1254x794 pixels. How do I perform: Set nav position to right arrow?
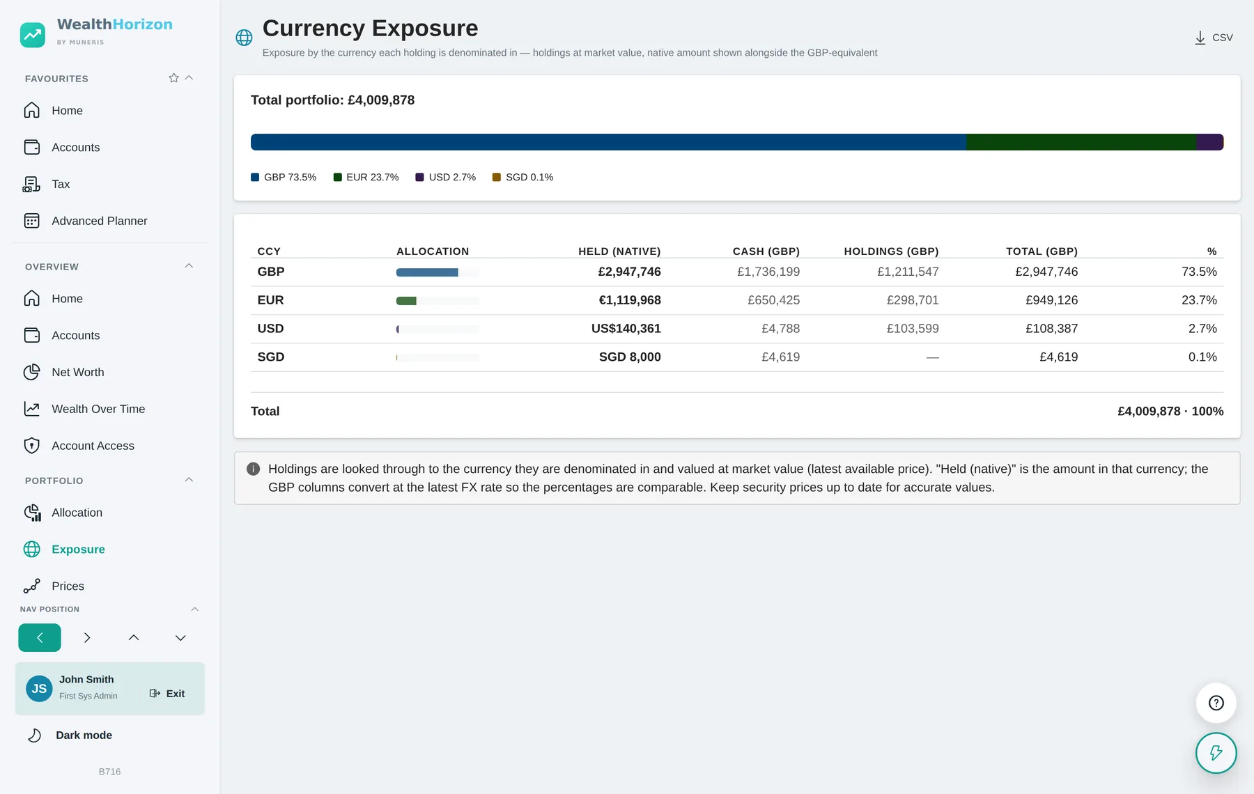tap(86, 638)
